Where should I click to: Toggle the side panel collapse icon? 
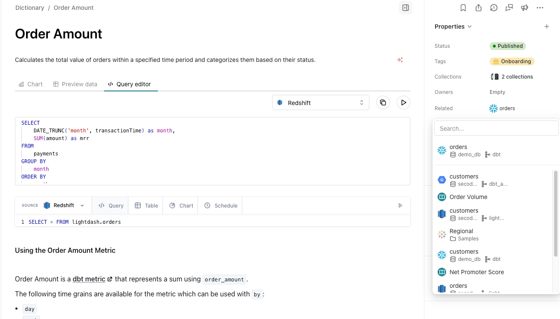406,8
